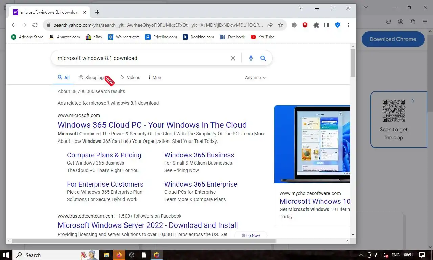Viewport: 433px width, 260px height.
Task: Open the Windows Start menu
Action: [6, 255]
